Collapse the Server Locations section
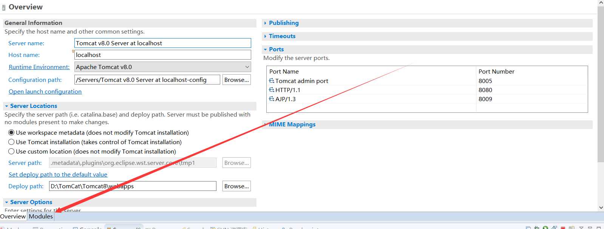The image size is (604, 229). (x=6, y=106)
